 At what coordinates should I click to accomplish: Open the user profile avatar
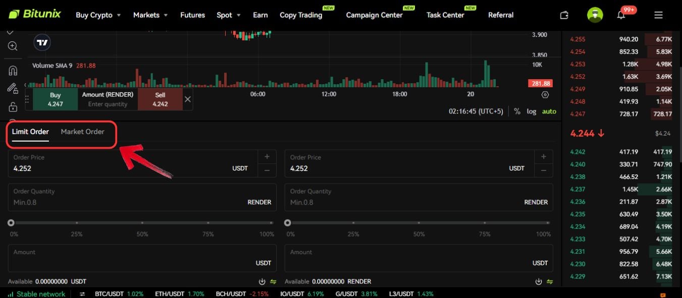pos(595,15)
